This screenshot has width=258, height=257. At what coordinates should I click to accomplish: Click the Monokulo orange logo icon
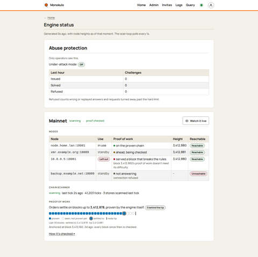pos(46,5)
